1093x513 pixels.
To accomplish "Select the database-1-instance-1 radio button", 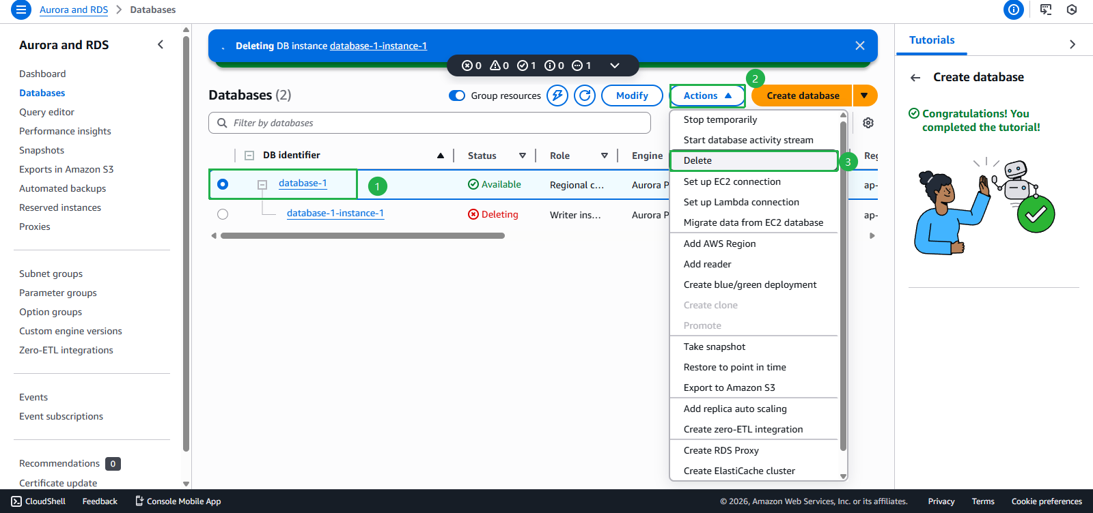I will click(x=223, y=214).
